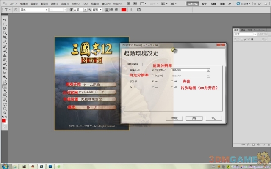The image size is (271, 169).
Task: Switch to the Mini Bridge tab
Action: coord(260,30)
